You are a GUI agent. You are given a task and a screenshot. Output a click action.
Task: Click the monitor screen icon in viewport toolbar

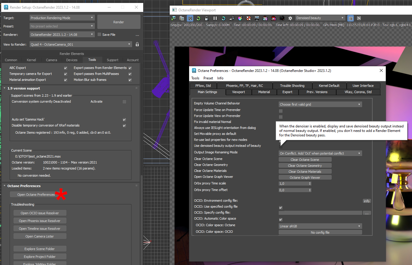(257, 18)
